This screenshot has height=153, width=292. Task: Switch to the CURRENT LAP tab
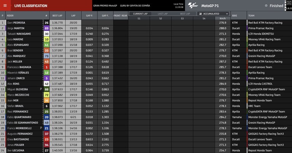(x=140, y=14)
